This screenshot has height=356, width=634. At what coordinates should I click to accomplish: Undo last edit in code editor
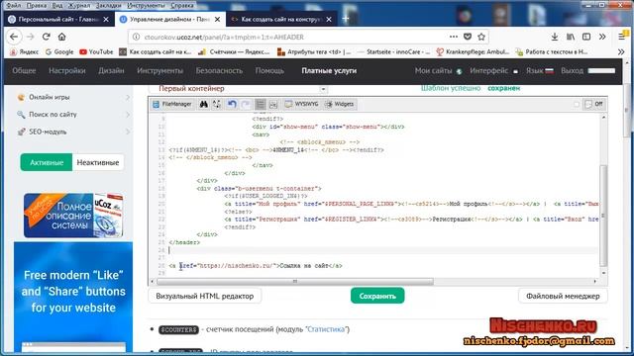click(232, 104)
